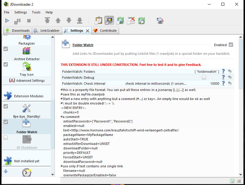Toggle the red-X silent mode icon

coord(131,21)
